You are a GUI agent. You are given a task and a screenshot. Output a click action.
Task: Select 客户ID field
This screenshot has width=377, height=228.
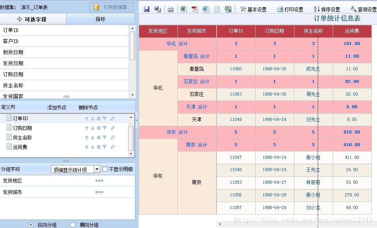click(x=64, y=41)
